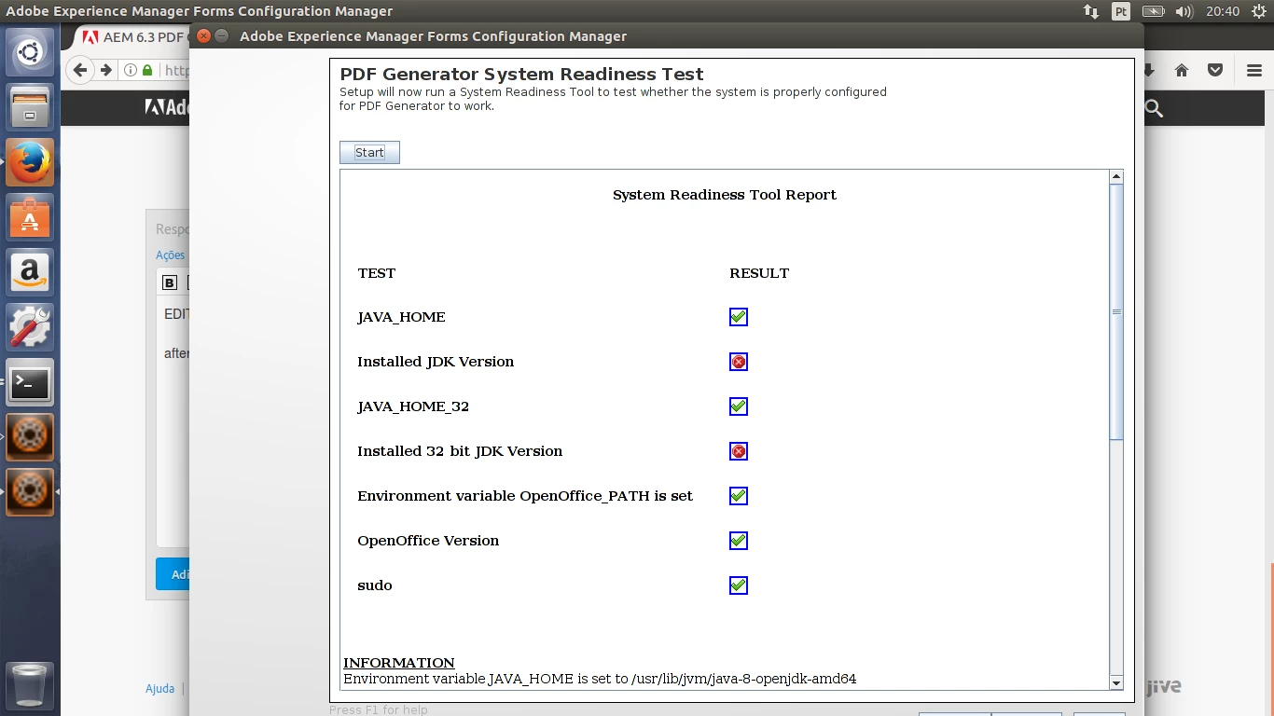The image size is (1274, 716).
Task: Click the OpenOffice Version green check icon
Action: click(739, 541)
